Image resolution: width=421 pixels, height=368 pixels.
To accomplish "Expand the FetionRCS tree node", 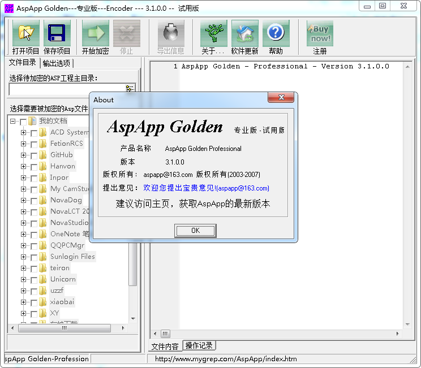I will tap(24, 144).
